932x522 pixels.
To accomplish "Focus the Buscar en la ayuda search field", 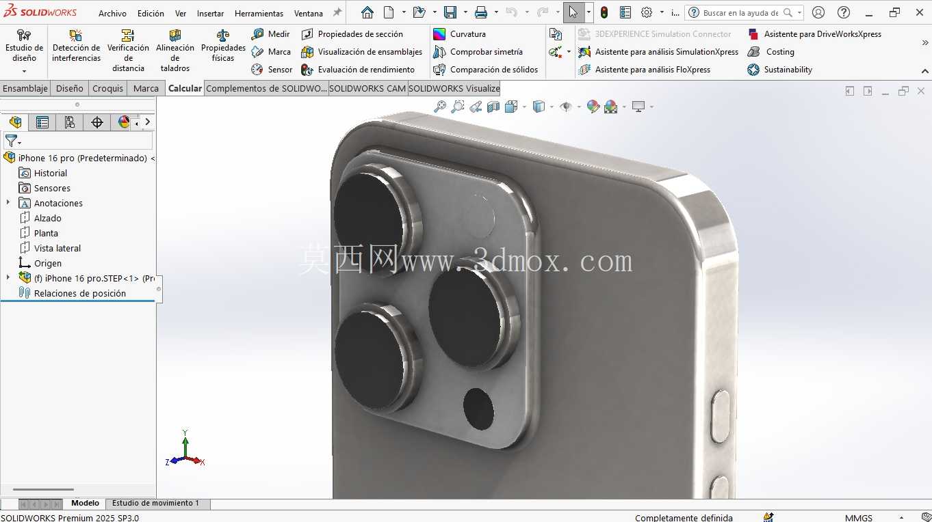I will coord(740,12).
